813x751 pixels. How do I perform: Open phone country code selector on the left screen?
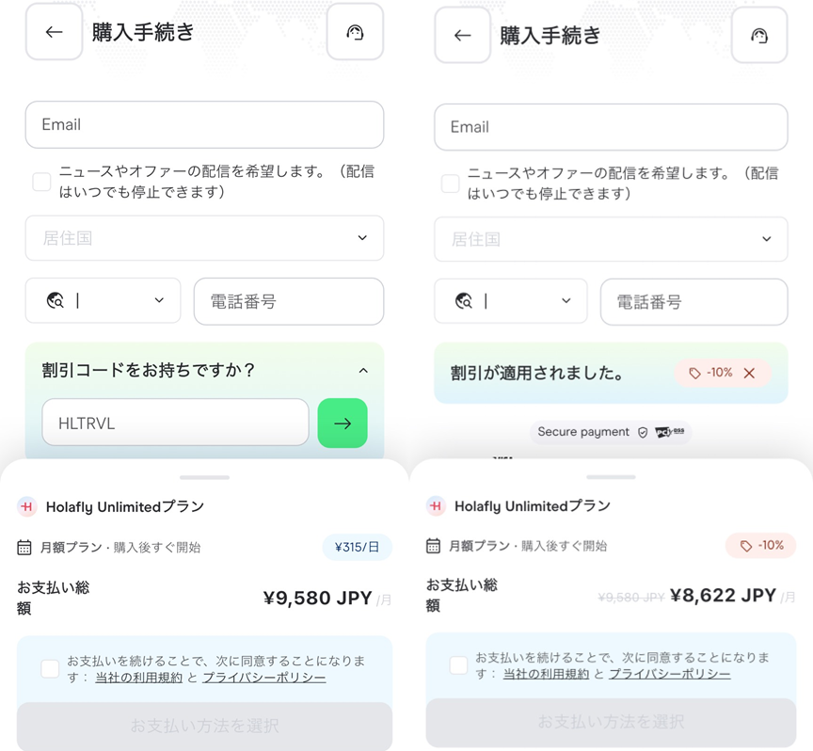tap(104, 300)
